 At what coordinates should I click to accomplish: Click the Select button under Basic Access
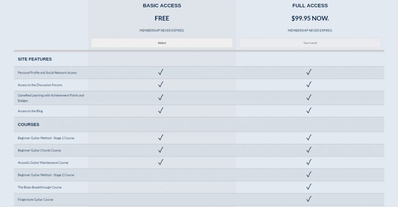162,43
